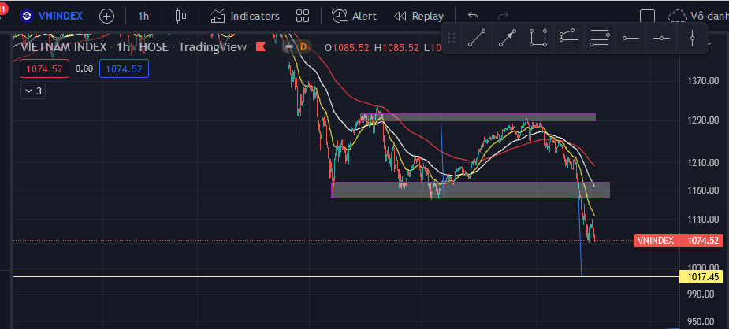Viewport: 729px width, 329px height.
Task: Click the 0.00 spread value
Action: (84, 68)
